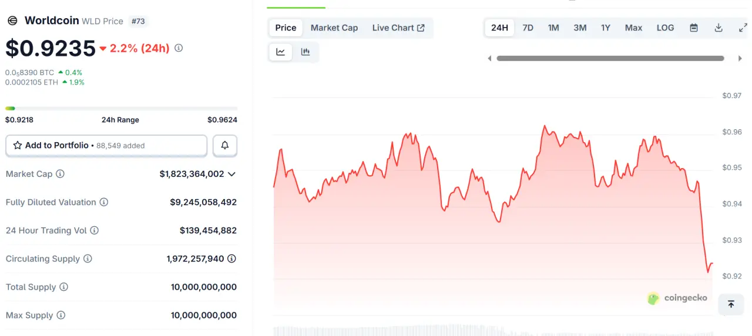This screenshot has height=336, width=752.
Task: Expand the Market Cap value chevron
Action: coord(231,174)
